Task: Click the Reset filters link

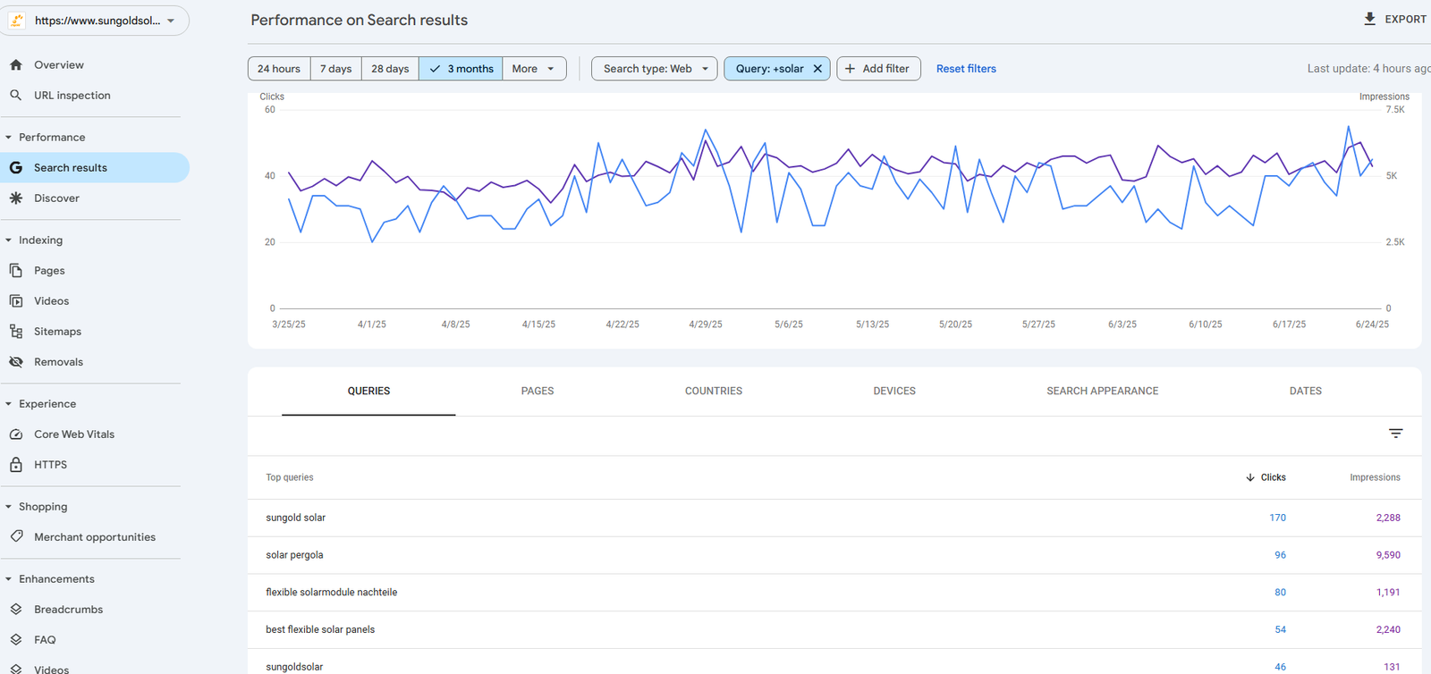Action: (966, 69)
